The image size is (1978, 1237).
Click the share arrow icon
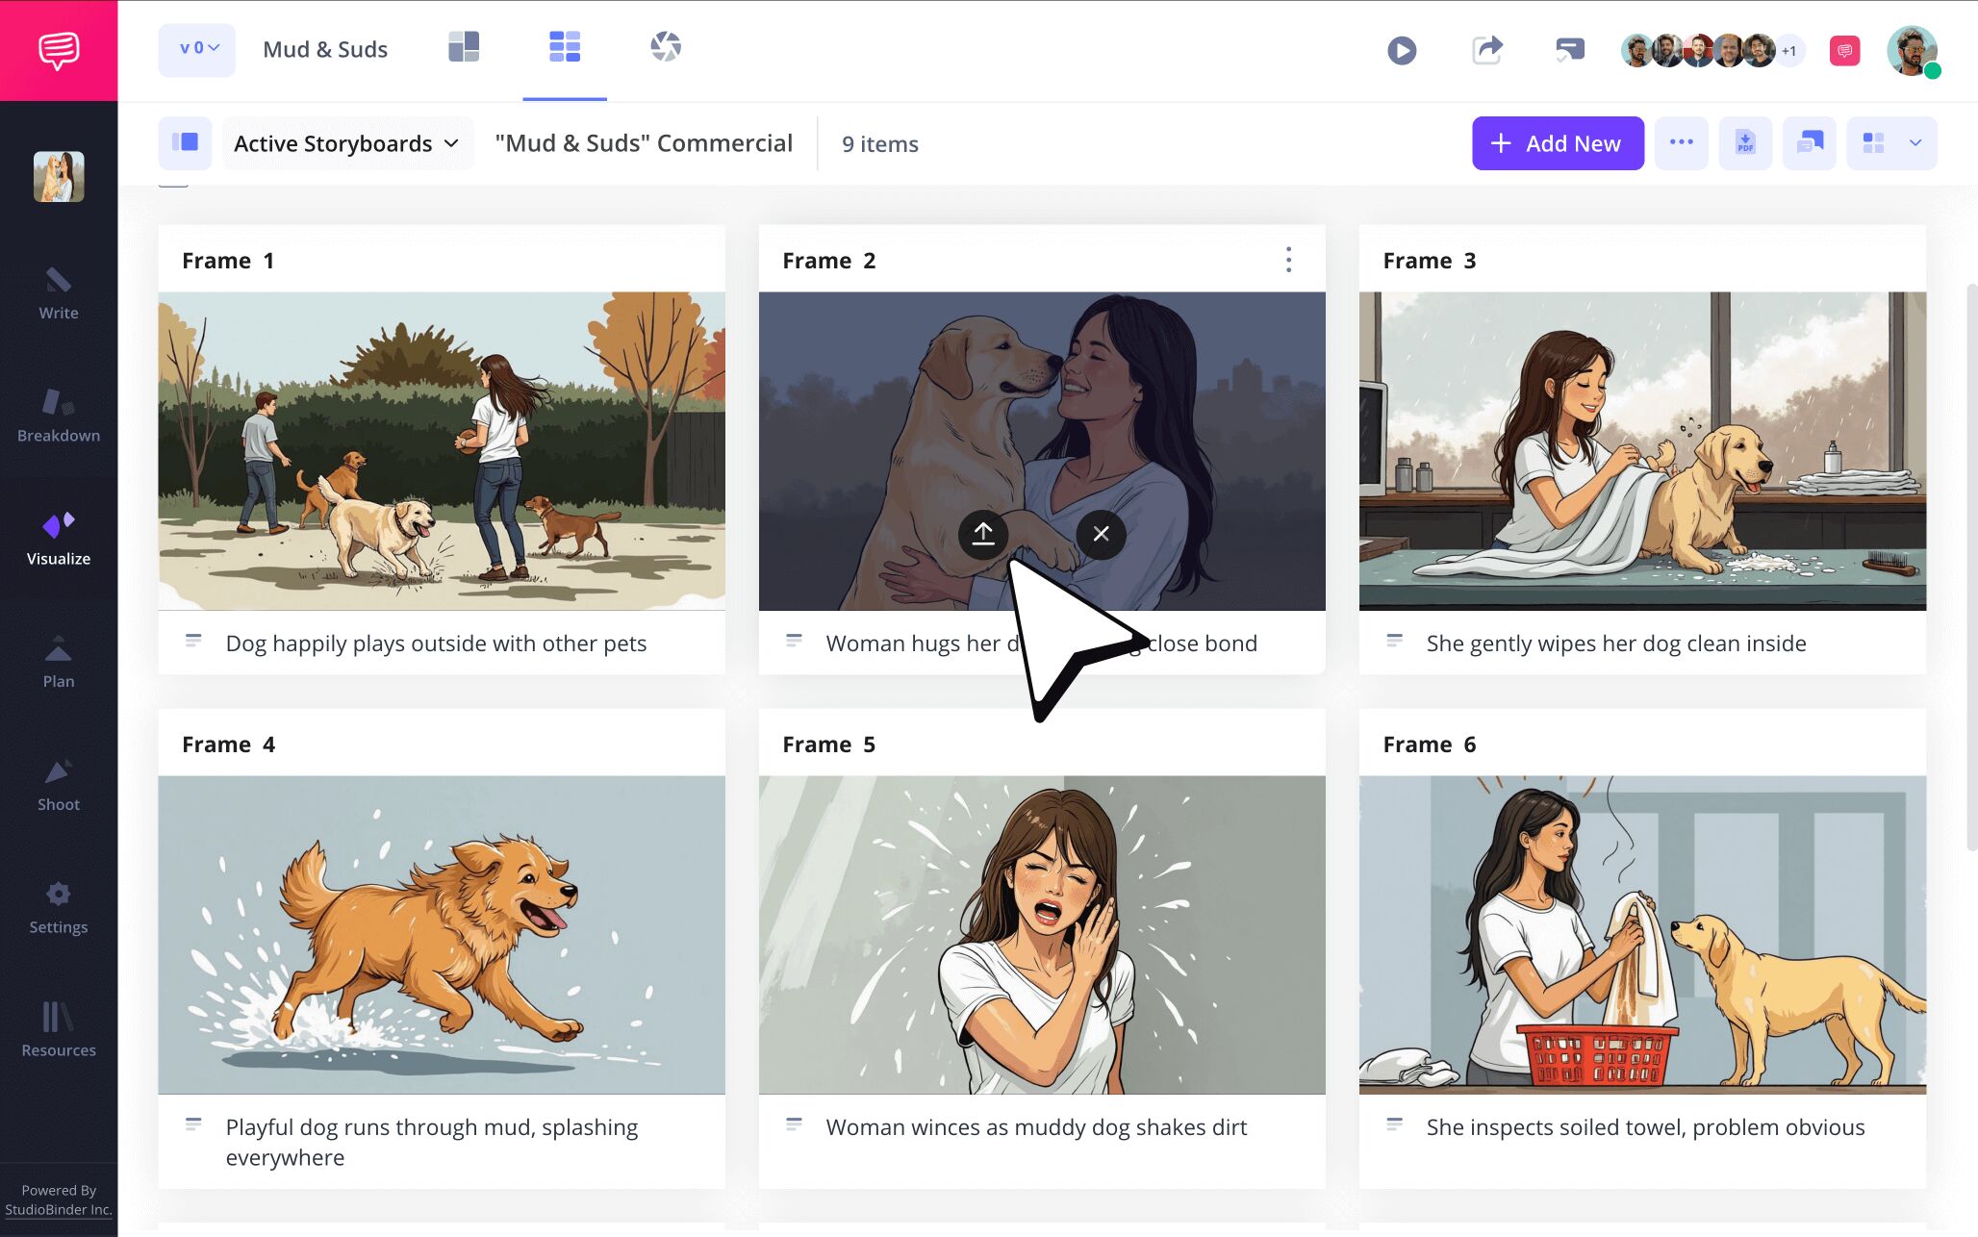1486,50
